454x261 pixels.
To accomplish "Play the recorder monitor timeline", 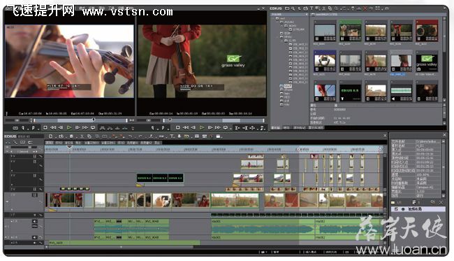I will click(x=202, y=127).
